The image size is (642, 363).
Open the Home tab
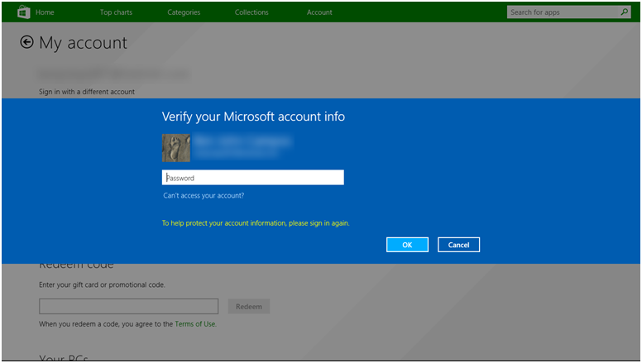click(x=45, y=12)
